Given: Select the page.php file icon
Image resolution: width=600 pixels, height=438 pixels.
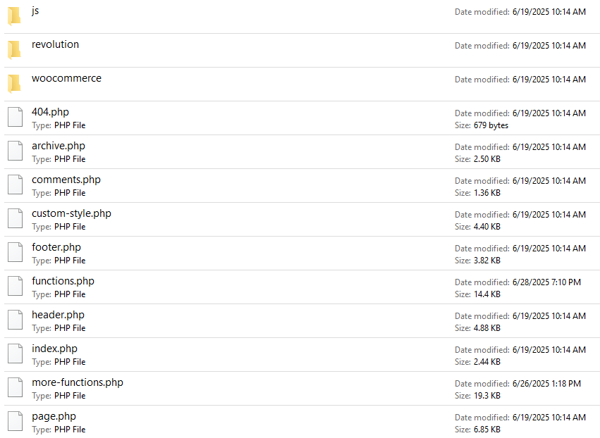Looking at the screenshot, I should coord(15,421).
